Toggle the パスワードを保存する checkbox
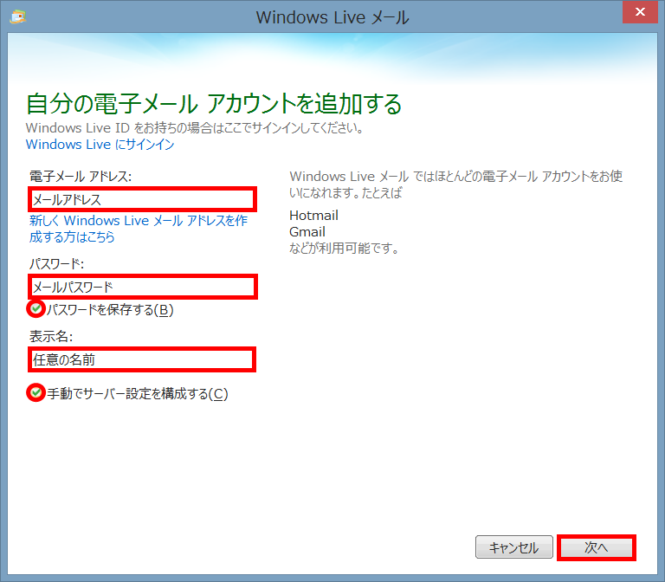The height and width of the screenshot is (582, 665). pos(36,309)
